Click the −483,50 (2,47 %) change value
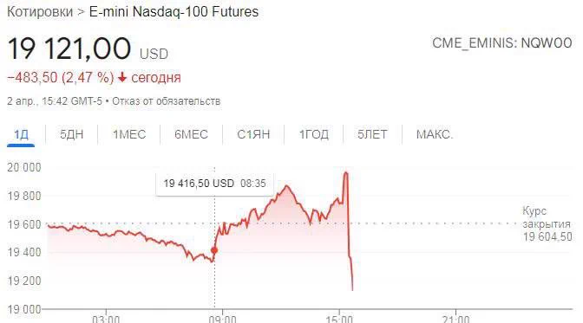This screenshot has width=583, height=323. 61,78
